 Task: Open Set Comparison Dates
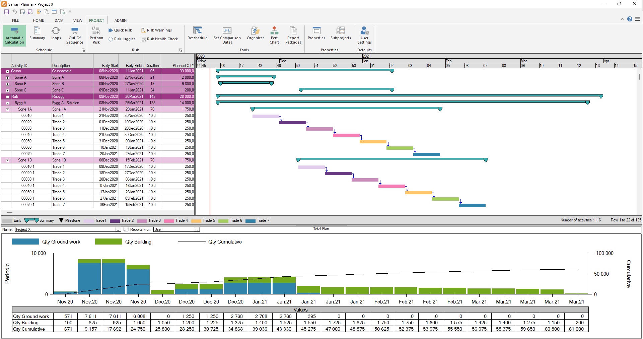tap(227, 35)
